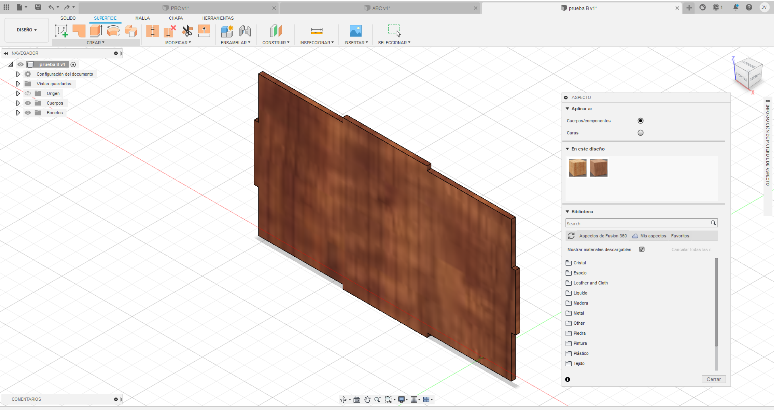Screen dimensions: 774x410
Task: Open the grid and snaps settings icon
Action: click(x=414, y=400)
